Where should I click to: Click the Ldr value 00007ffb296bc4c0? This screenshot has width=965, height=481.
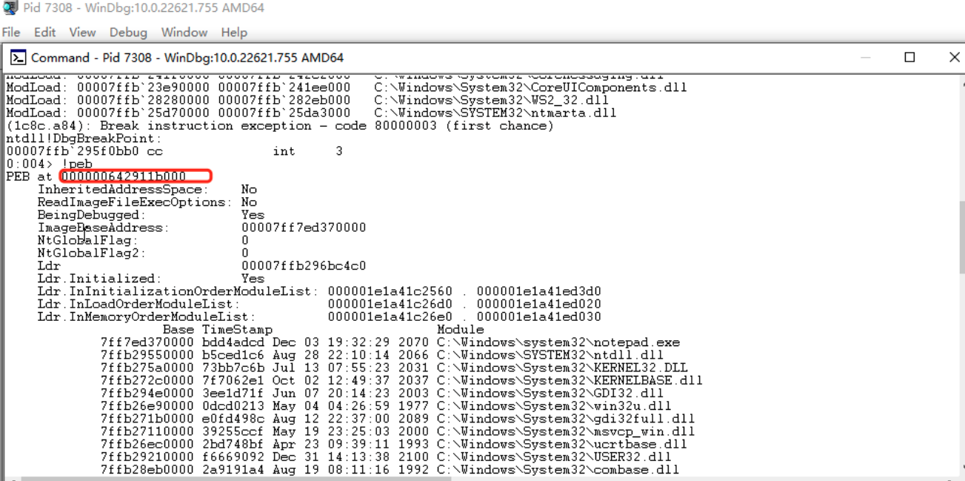tap(304, 266)
